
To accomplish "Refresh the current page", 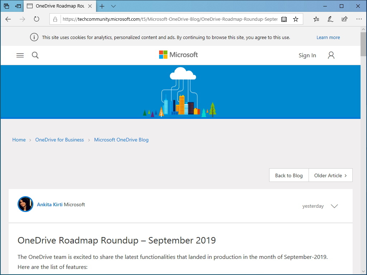I will 37,19.
